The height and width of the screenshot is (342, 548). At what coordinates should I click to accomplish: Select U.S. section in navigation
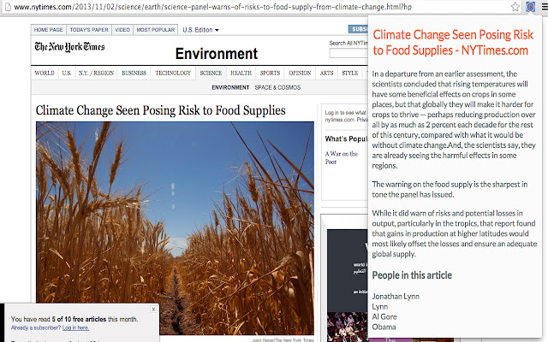click(67, 73)
